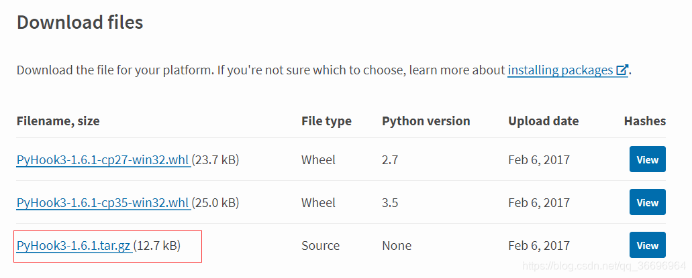Click the Source file type cell

coord(320,245)
